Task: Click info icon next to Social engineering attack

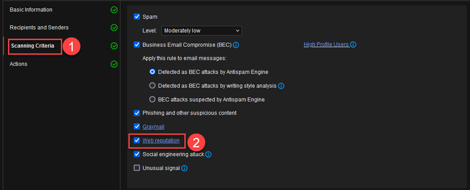Action: tap(208, 155)
